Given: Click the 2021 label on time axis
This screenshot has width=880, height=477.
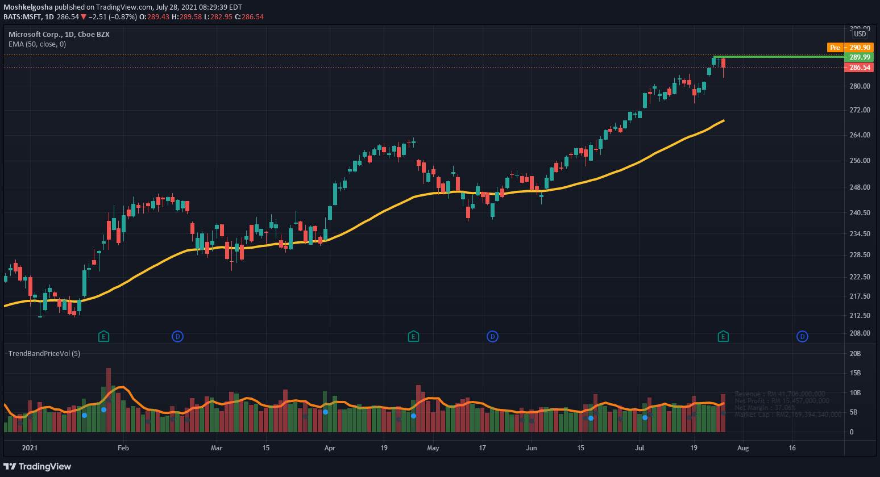Looking at the screenshot, I should coord(30,448).
